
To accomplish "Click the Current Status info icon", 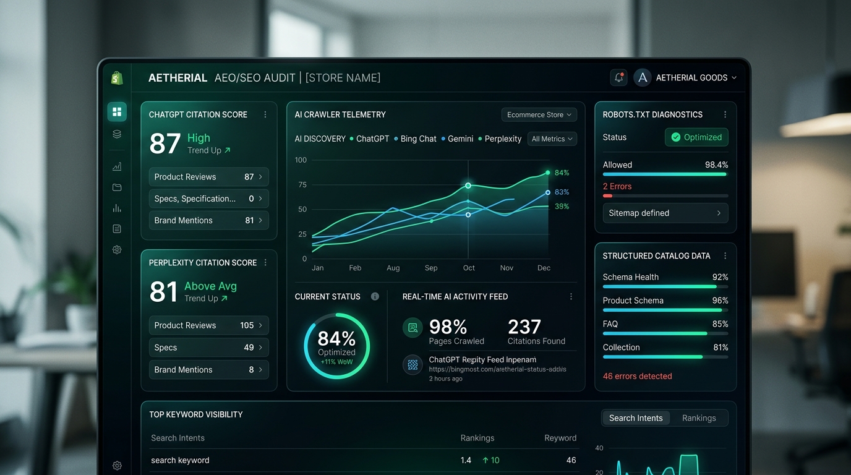I will [x=375, y=296].
